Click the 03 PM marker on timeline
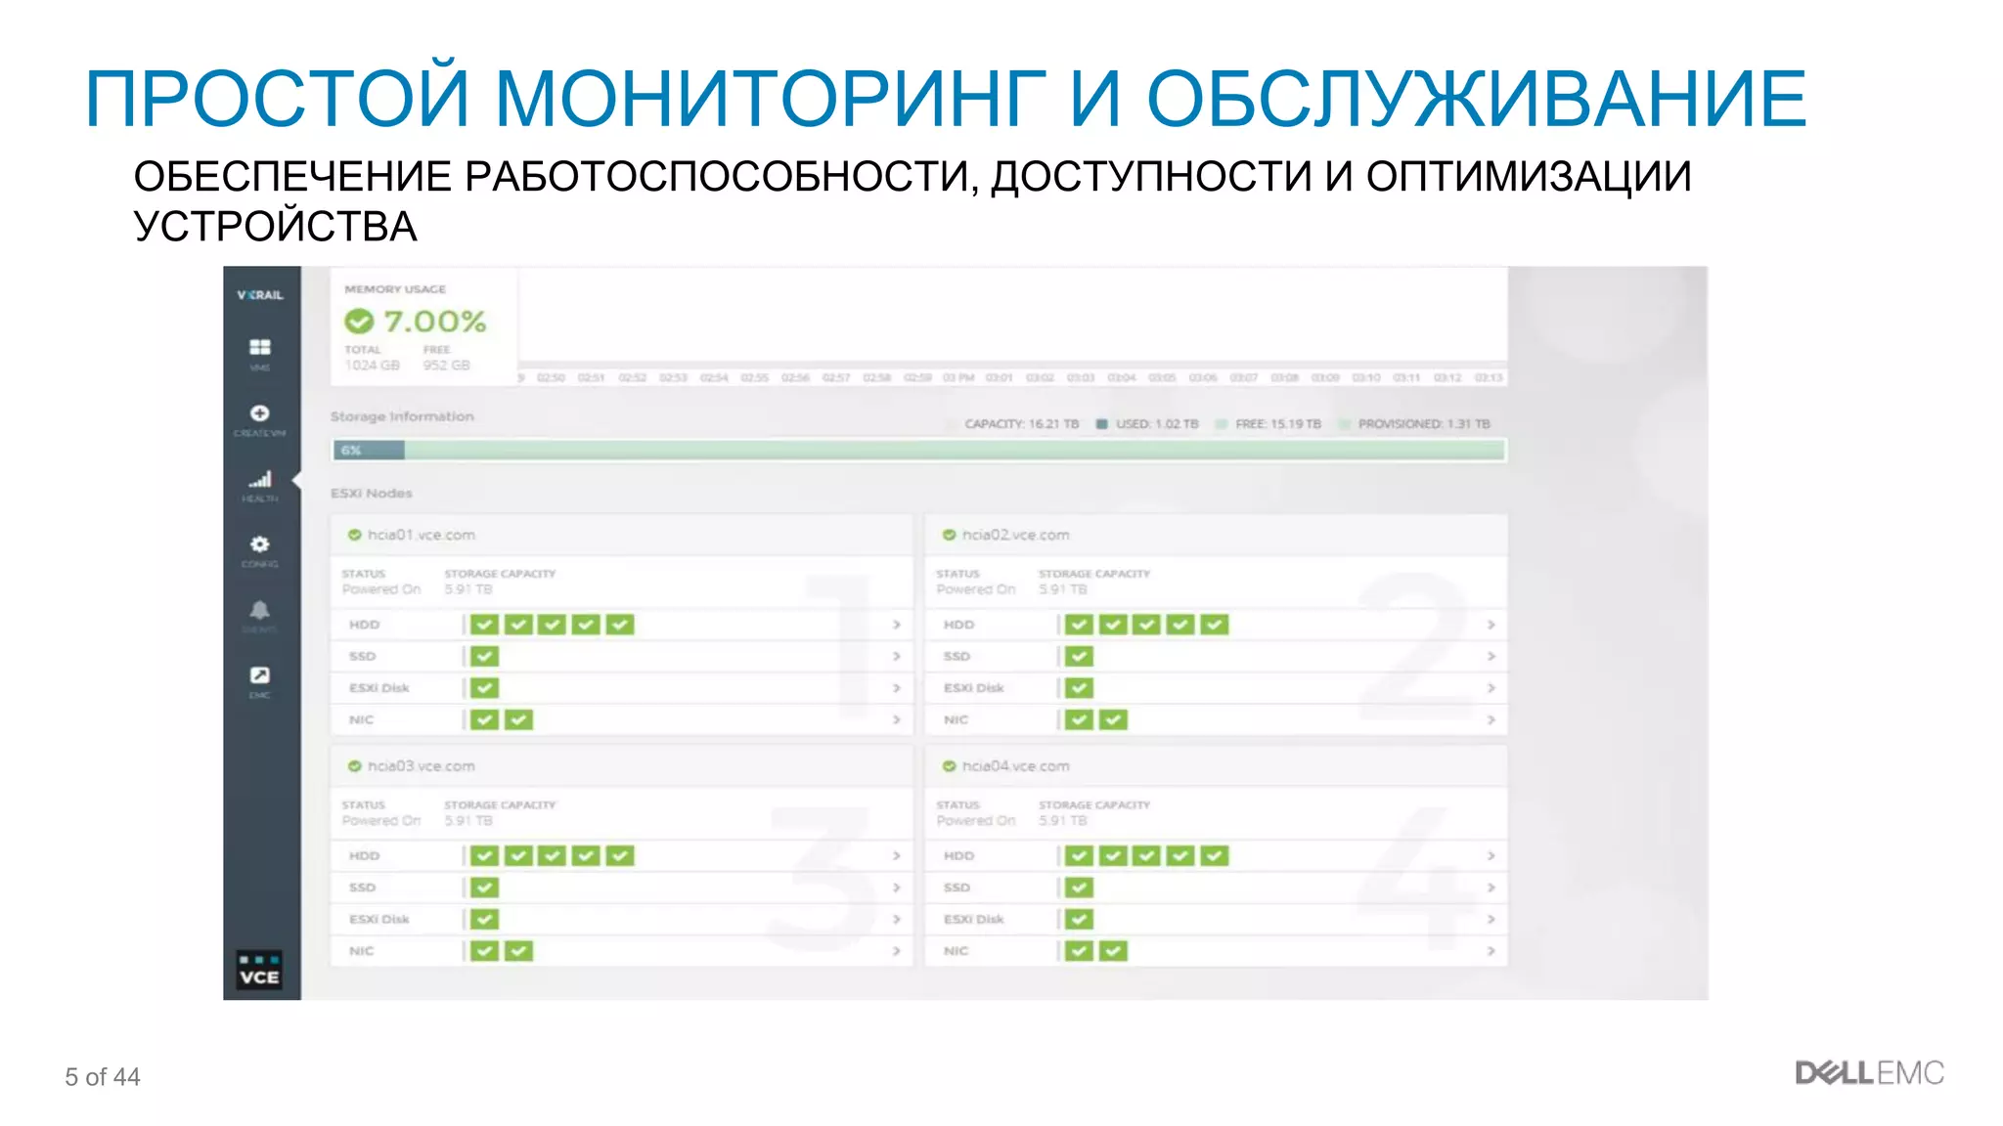The height and width of the screenshot is (1126, 2003). click(957, 377)
